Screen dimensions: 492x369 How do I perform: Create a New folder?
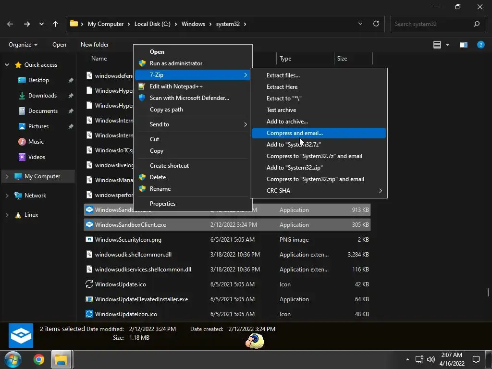pos(95,45)
